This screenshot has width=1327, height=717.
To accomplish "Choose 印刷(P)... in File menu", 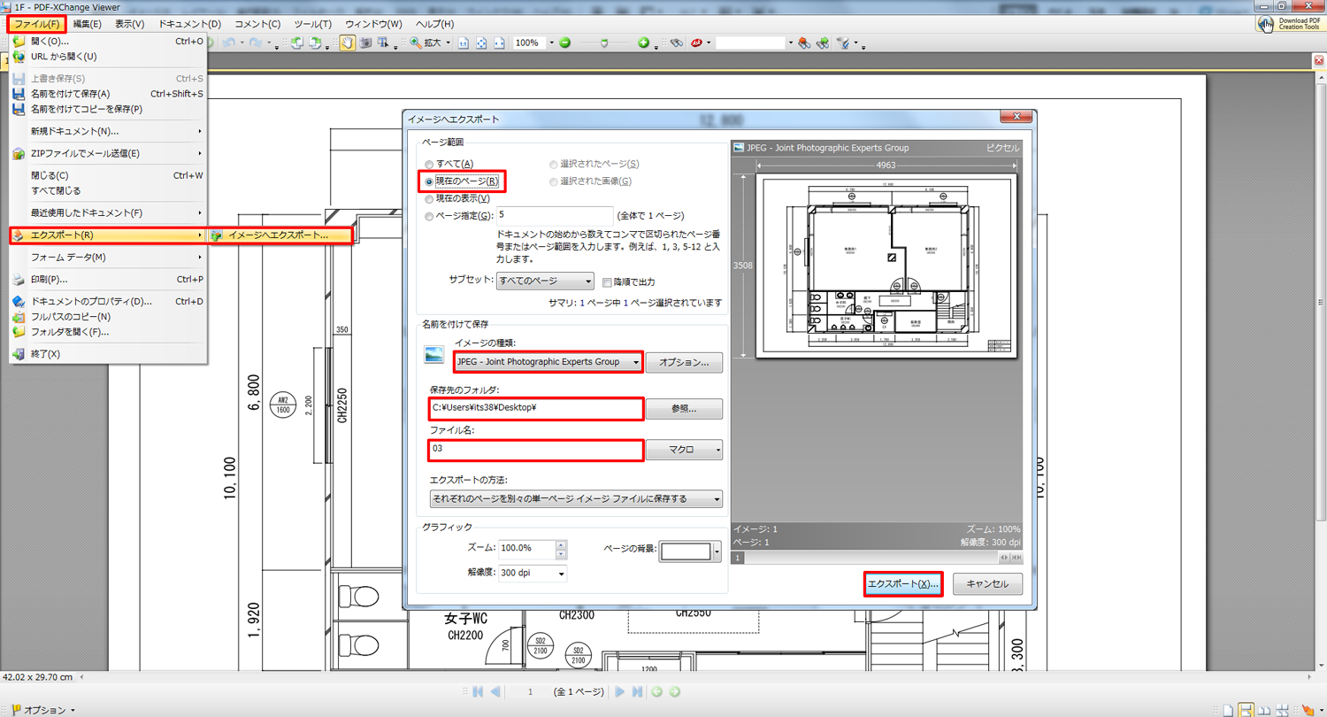I will [x=108, y=280].
